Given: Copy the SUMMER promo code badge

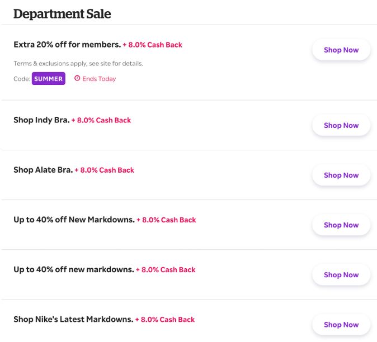Looking at the screenshot, I should coord(49,79).
